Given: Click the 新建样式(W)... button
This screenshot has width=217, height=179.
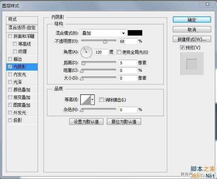Looking at the screenshot, I should 192,39.
